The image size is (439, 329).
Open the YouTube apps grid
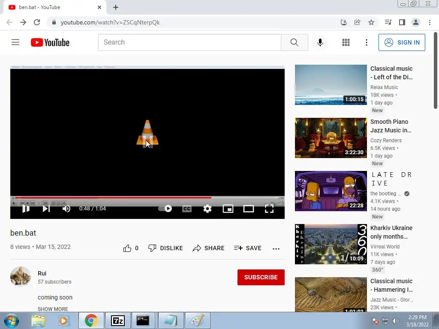(346, 42)
